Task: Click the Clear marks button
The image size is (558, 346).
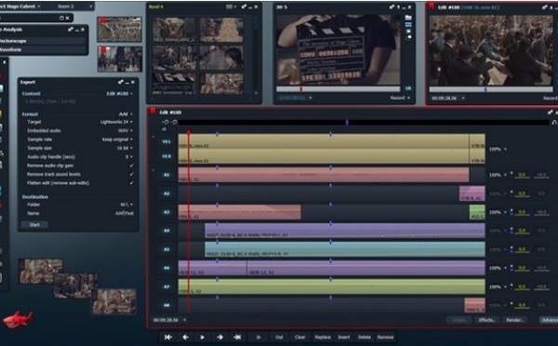Action: pyautogui.click(x=300, y=337)
